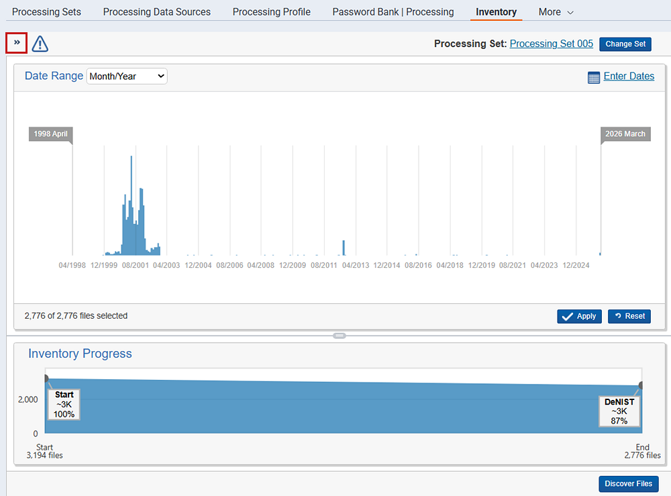The height and width of the screenshot is (496, 671).
Task: Grab the 2026 March range end handle
Action: pyautogui.click(x=625, y=134)
